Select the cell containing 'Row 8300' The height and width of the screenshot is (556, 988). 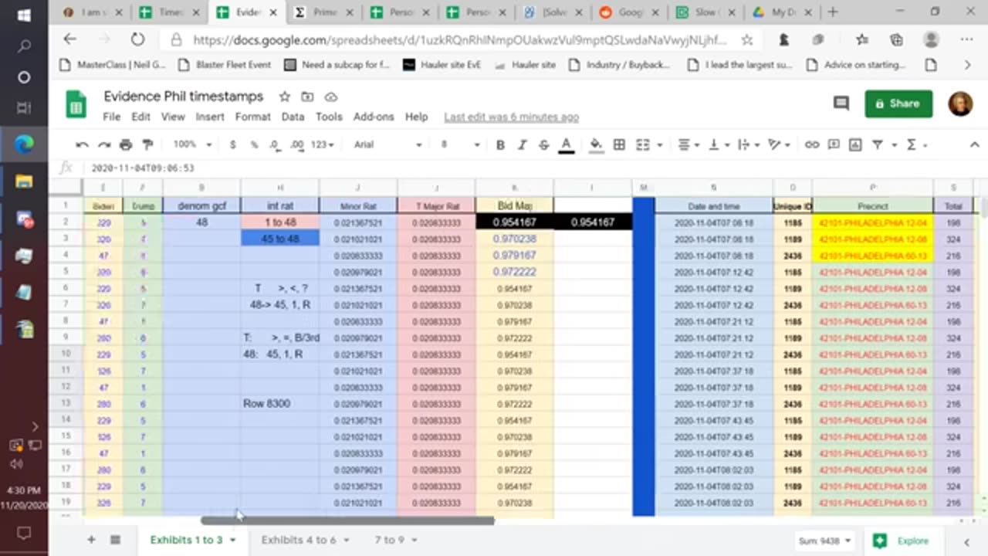(x=280, y=404)
